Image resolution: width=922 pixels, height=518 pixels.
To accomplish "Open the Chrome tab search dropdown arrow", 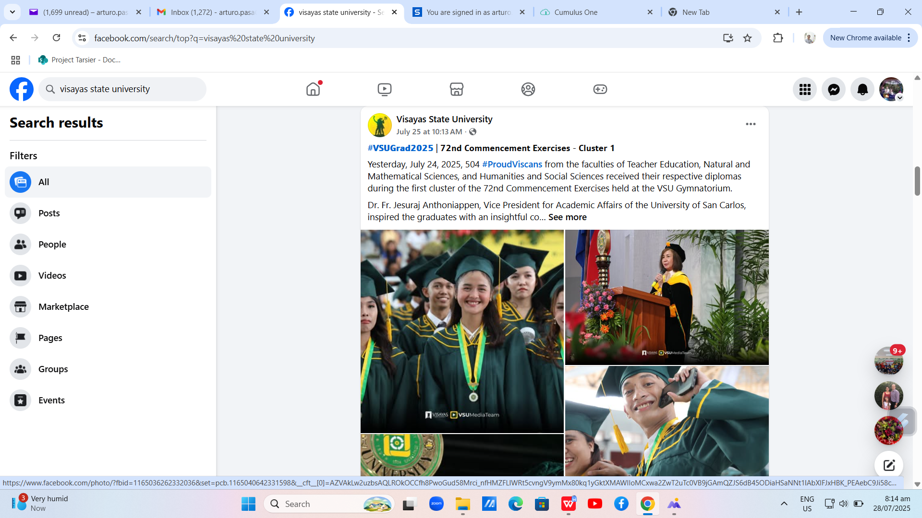I will tap(12, 12).
